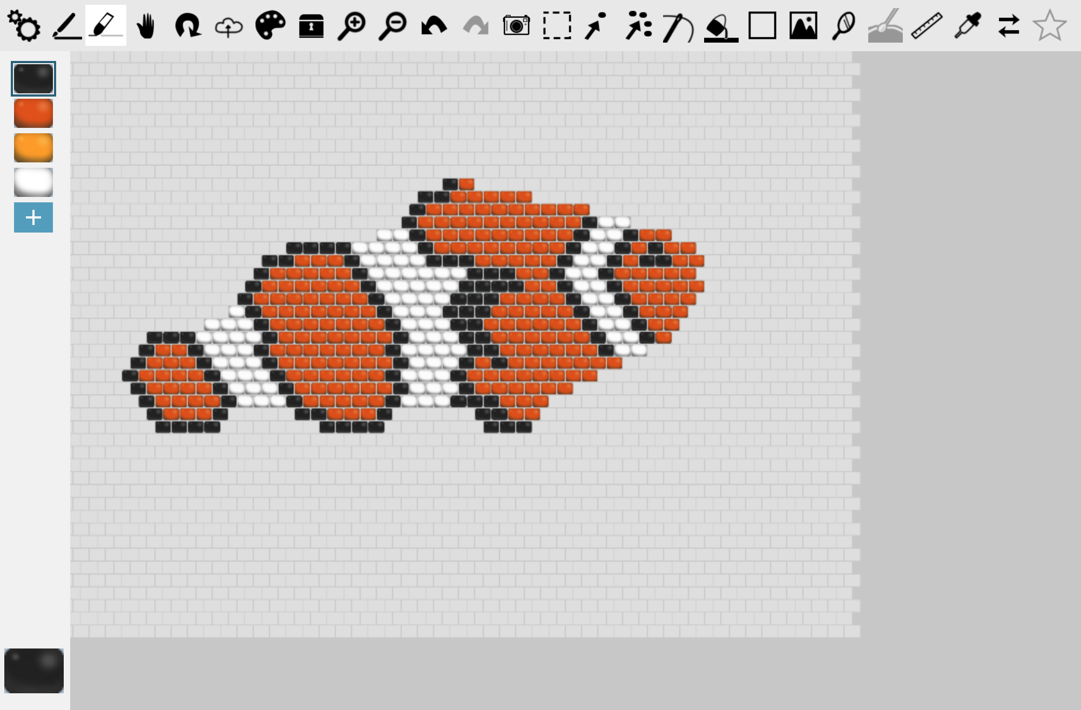Image resolution: width=1081 pixels, height=710 pixels.
Task: Click the arrow with multiple dots tool
Action: coord(638,25)
